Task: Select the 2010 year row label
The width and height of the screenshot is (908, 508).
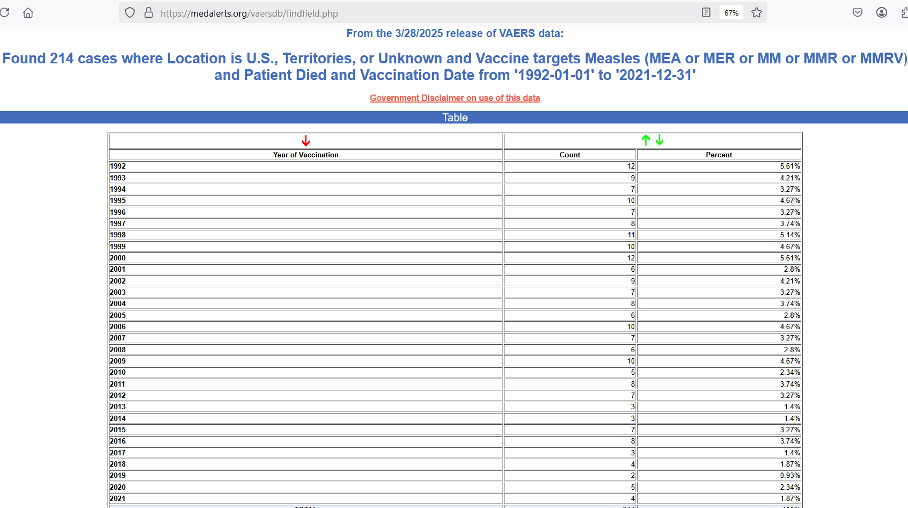Action: pyautogui.click(x=118, y=373)
